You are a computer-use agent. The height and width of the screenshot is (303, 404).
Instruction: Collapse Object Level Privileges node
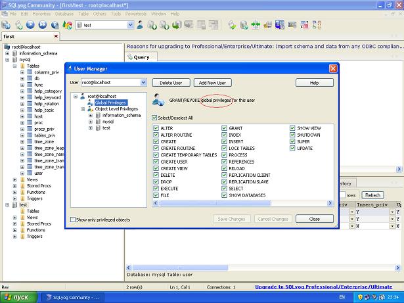point(83,109)
